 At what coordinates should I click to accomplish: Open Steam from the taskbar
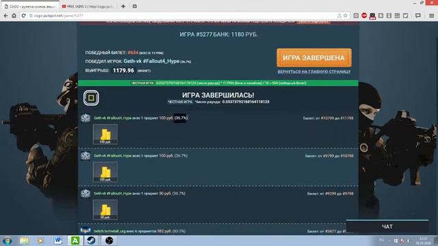(x=91, y=241)
